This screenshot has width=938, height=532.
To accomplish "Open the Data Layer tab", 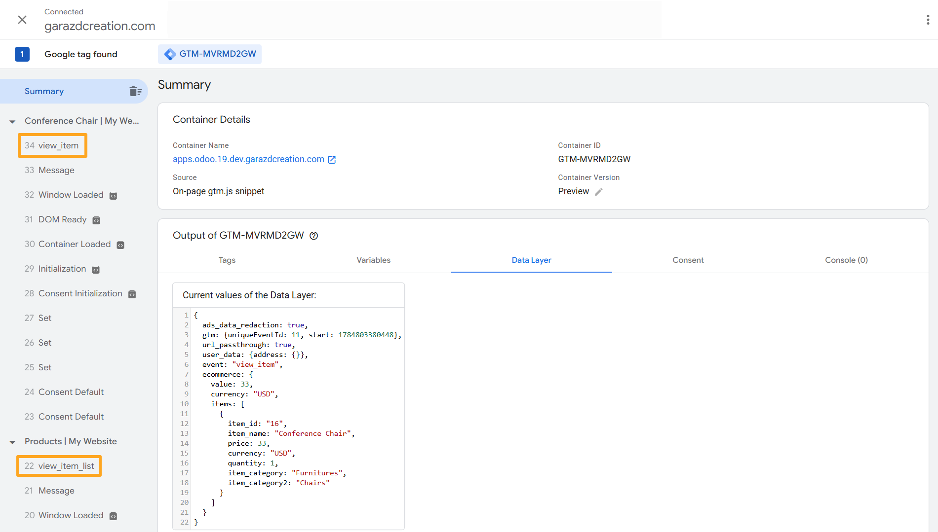I will (532, 260).
